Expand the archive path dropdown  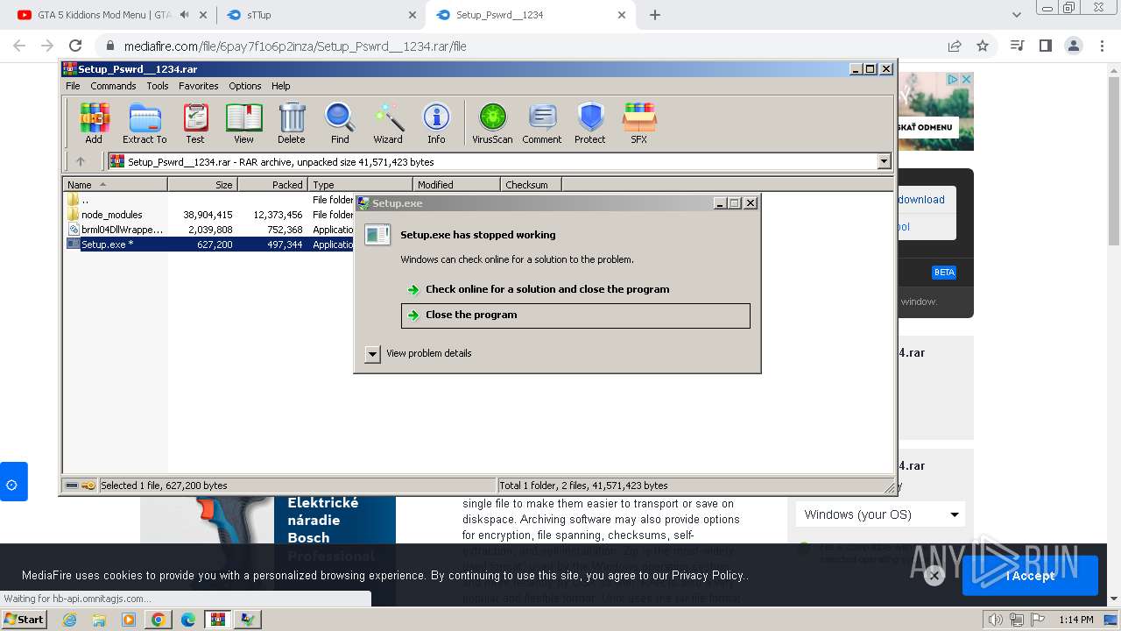pyautogui.click(x=884, y=161)
